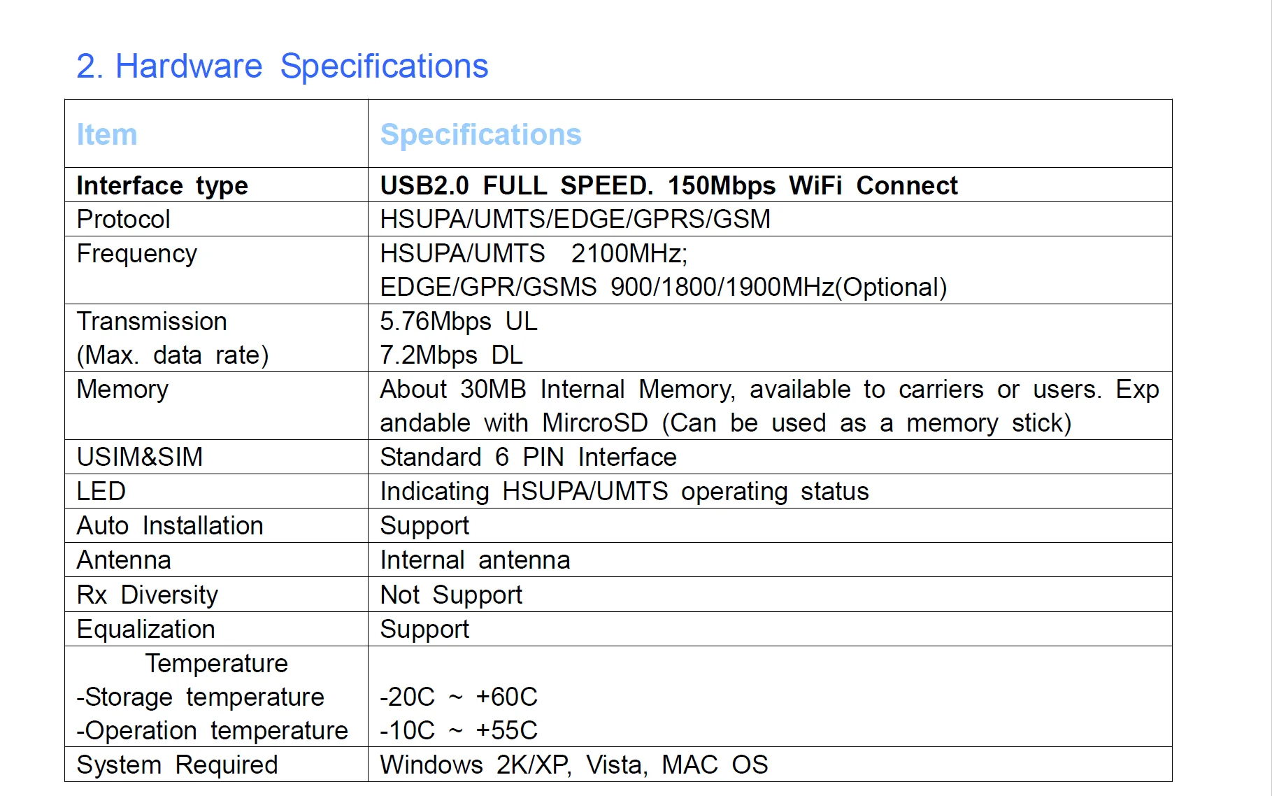The image size is (1272, 796).
Task: Click the "Memory" row label
Action: 122,390
